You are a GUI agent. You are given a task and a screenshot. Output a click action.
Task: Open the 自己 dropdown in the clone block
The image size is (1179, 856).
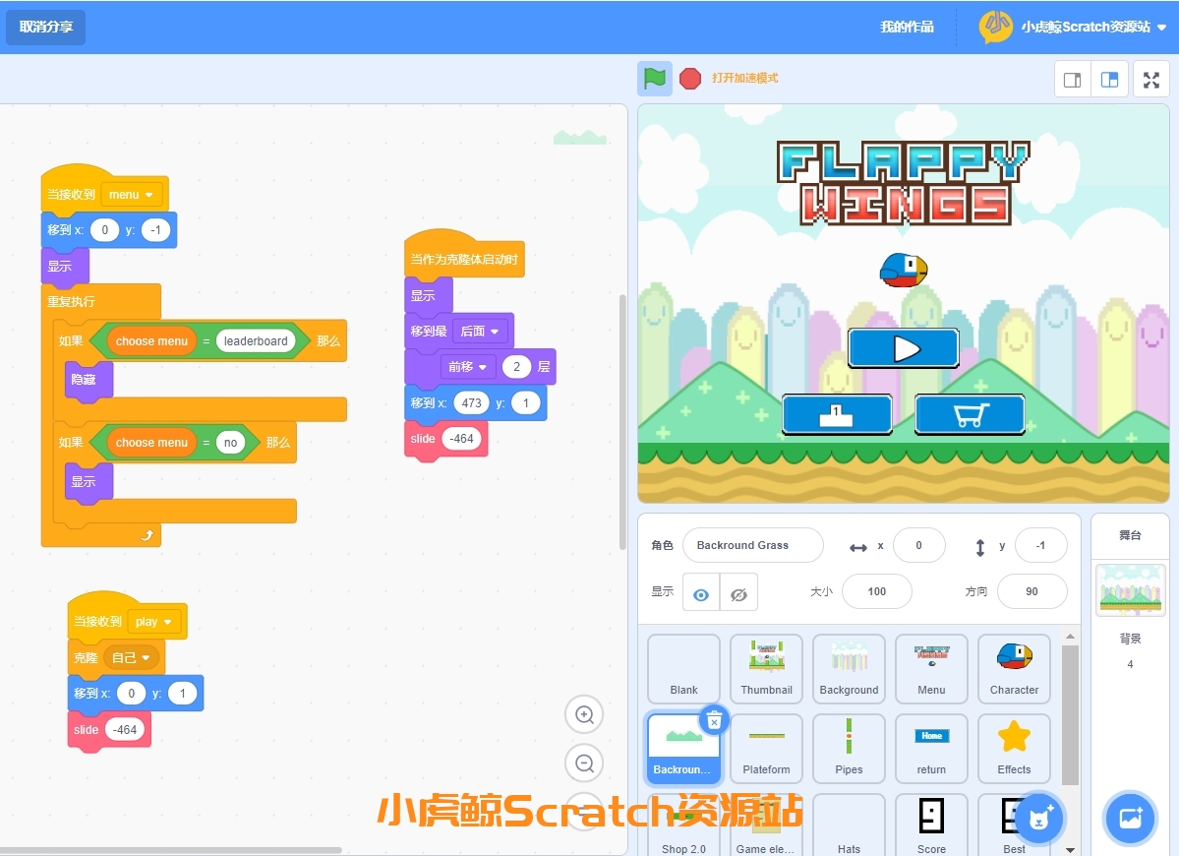pyautogui.click(x=131, y=658)
